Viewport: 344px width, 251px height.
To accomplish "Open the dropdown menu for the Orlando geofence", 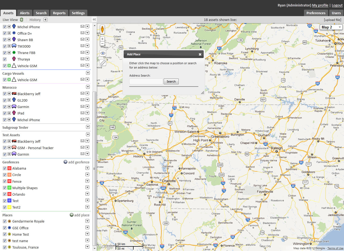I will click(87, 194).
